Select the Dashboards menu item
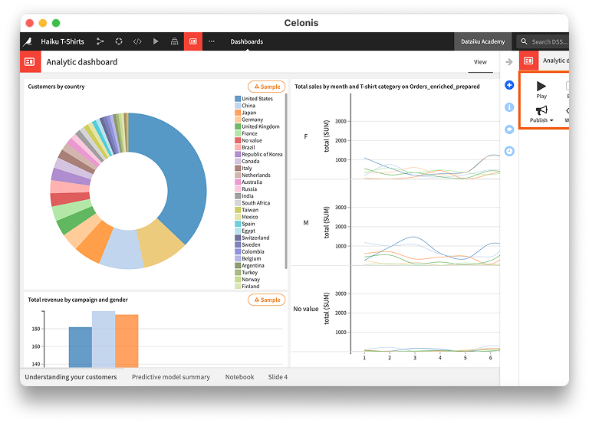 [x=246, y=41]
